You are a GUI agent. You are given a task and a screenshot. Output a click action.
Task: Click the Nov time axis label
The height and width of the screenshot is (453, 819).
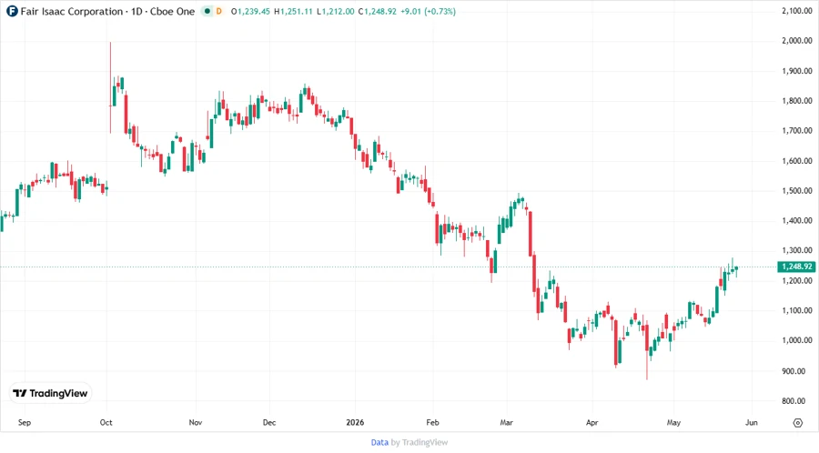pos(196,422)
